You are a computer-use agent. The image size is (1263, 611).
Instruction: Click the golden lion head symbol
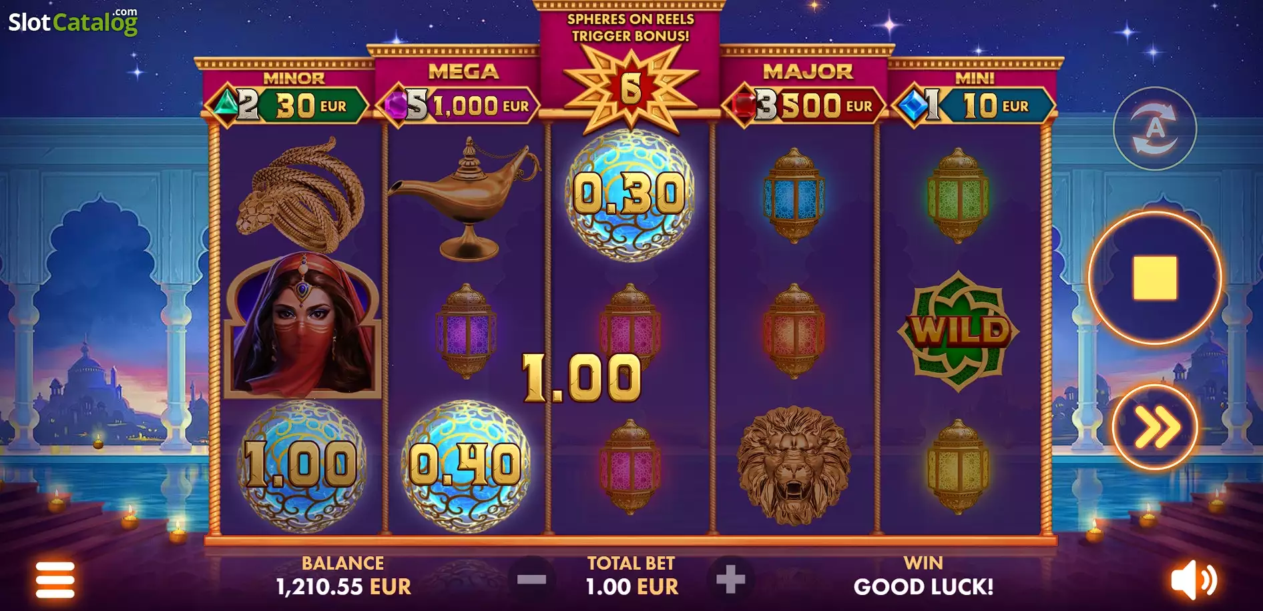(x=794, y=466)
